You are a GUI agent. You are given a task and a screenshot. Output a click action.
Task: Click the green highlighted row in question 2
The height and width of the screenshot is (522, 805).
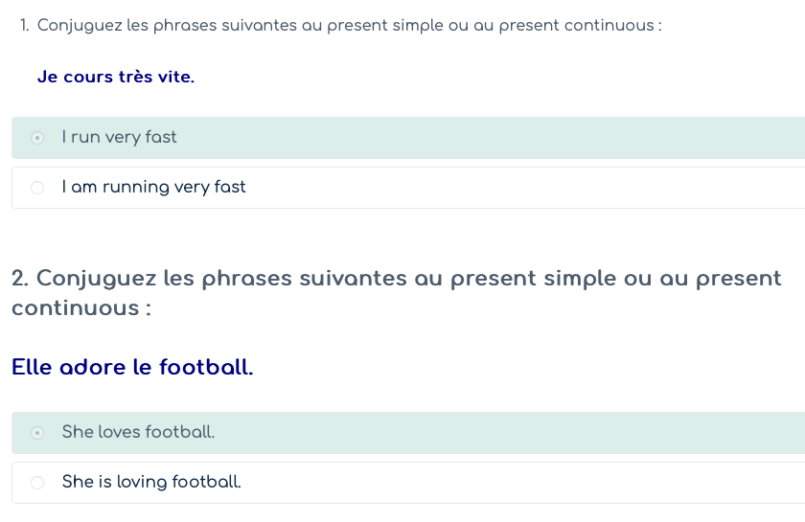coord(479,433)
